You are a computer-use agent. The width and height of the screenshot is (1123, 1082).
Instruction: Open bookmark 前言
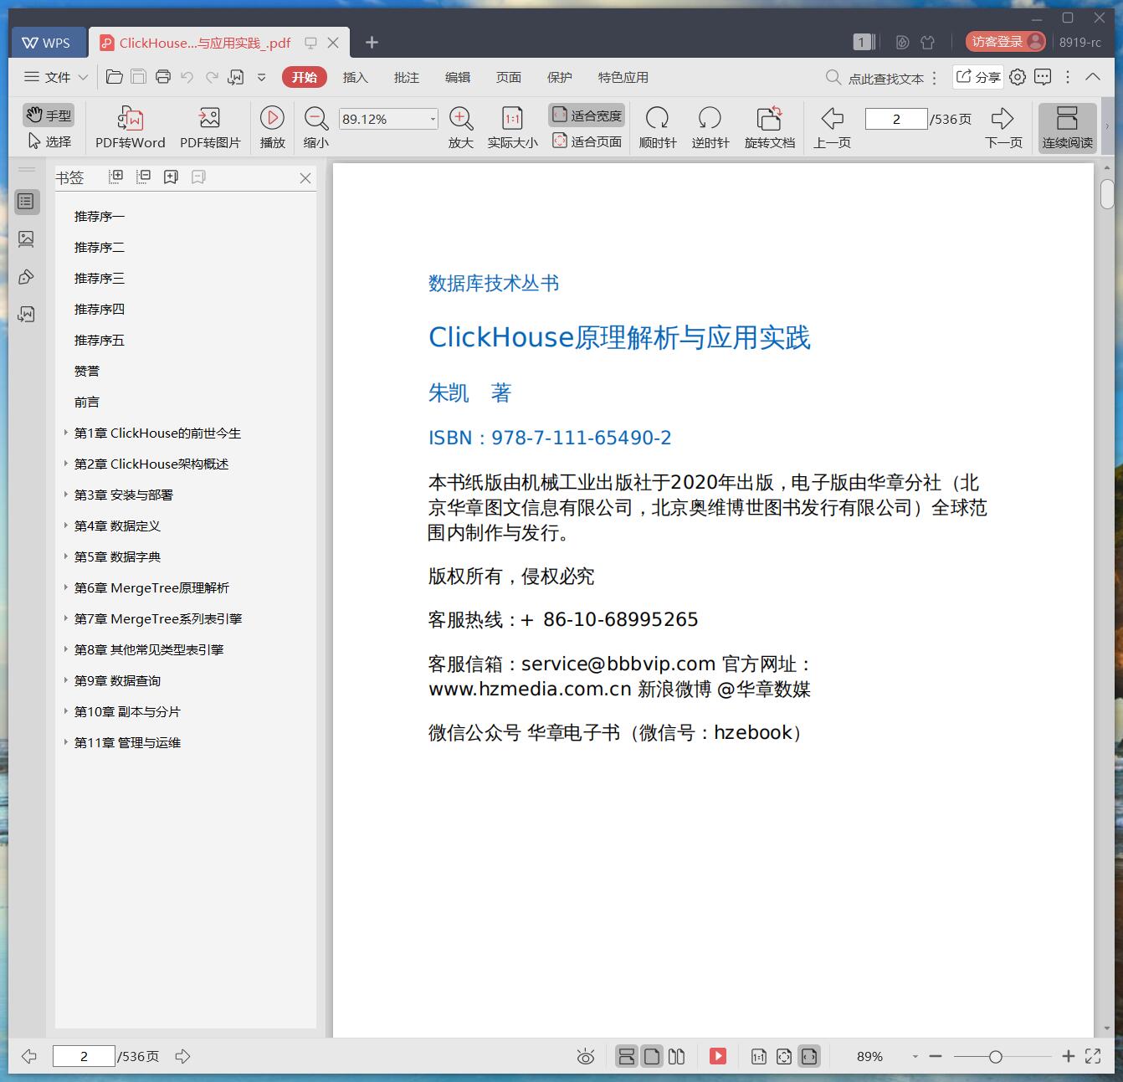coord(86,403)
